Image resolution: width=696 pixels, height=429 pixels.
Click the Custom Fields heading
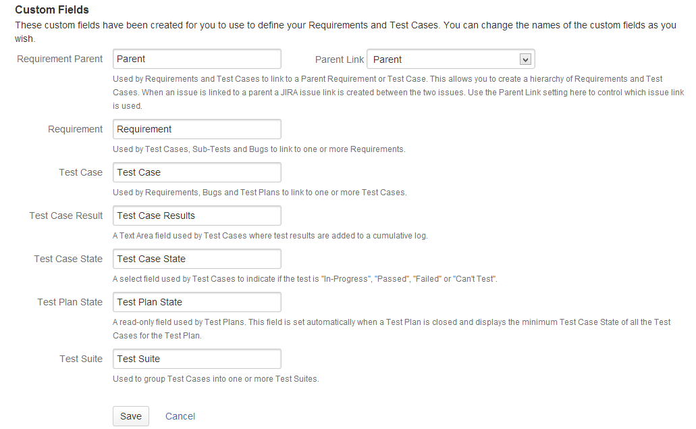click(51, 10)
